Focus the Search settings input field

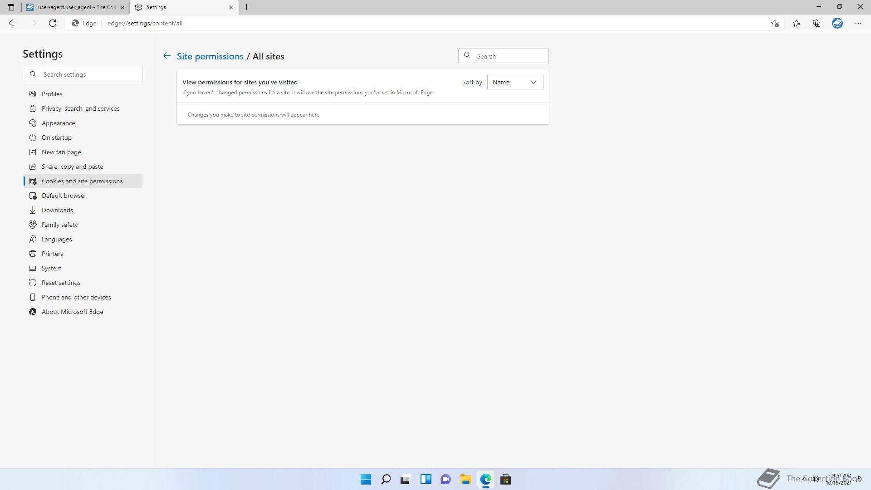tap(89, 74)
